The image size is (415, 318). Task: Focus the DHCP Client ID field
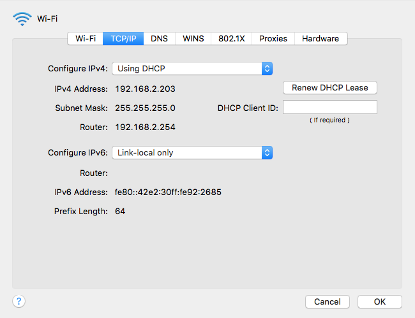[x=330, y=107]
